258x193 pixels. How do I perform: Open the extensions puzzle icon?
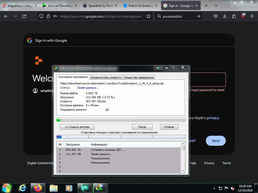tap(234, 16)
